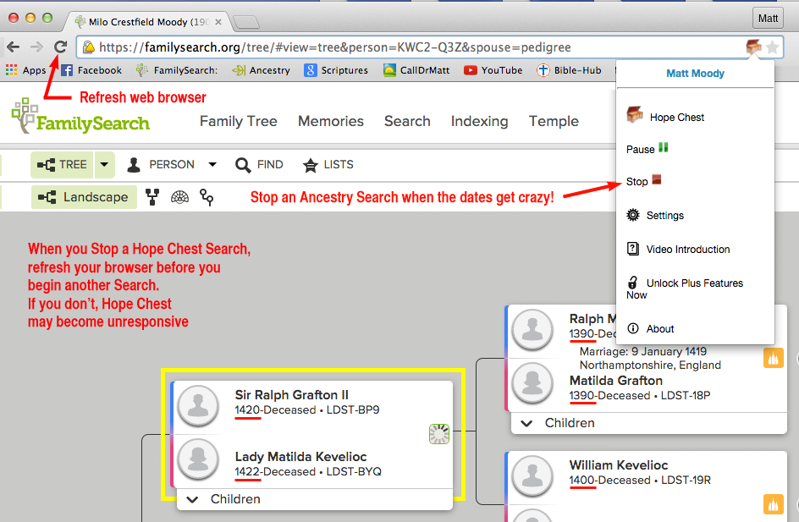Viewport: 799px width, 522px height.
Task: Reload the page with the refresh icon
Action: (x=61, y=47)
